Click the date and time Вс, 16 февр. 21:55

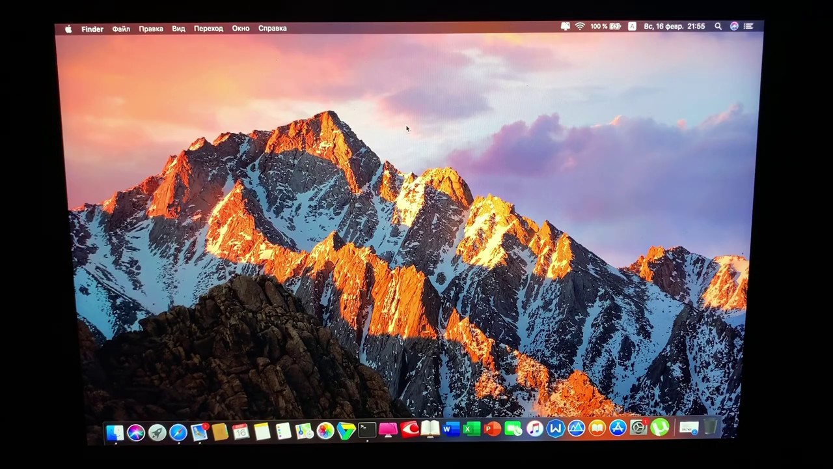click(674, 27)
